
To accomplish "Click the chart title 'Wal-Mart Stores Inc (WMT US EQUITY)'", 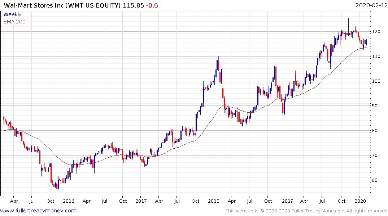I will click(62, 5).
